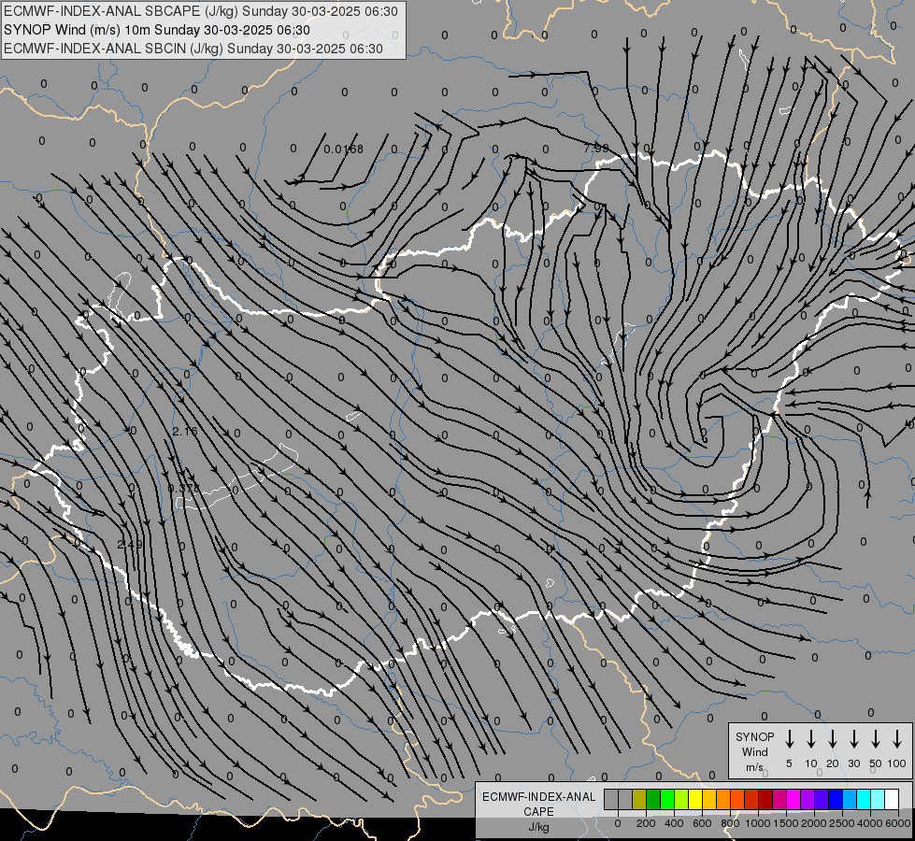
Task: Pick the white CAPE legend swatch
Action: coord(893,799)
